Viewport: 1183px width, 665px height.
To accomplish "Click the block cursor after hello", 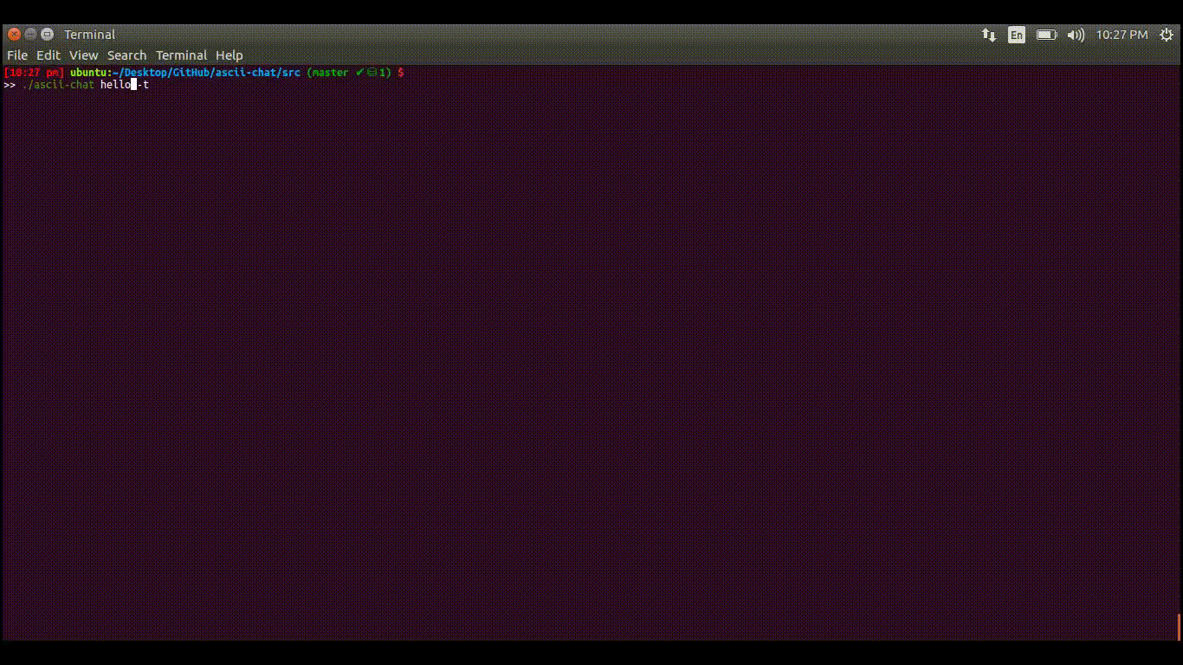I will 133,85.
